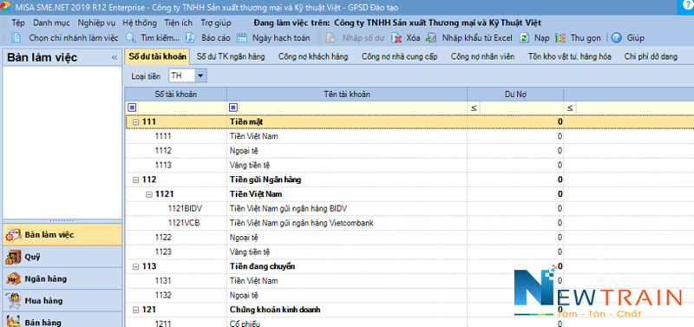Open the Tệp menu
This screenshot has width=694, height=327.
[x=18, y=23]
